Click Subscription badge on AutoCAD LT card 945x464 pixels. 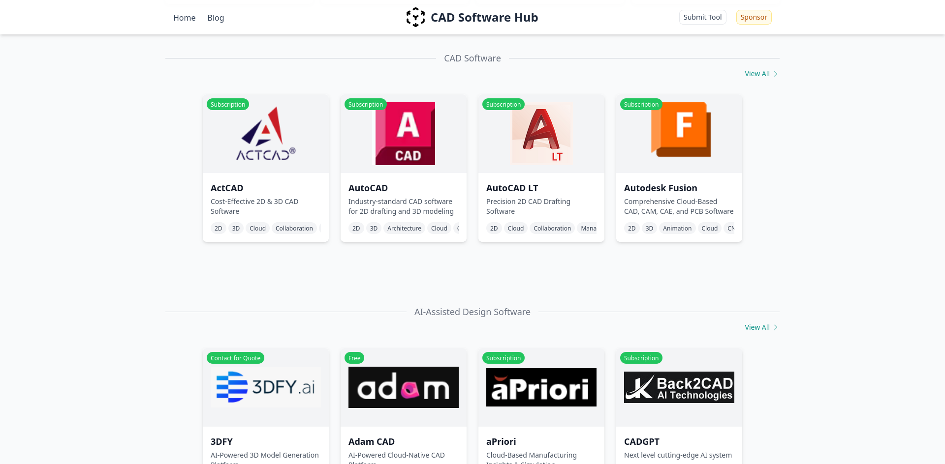point(504,104)
